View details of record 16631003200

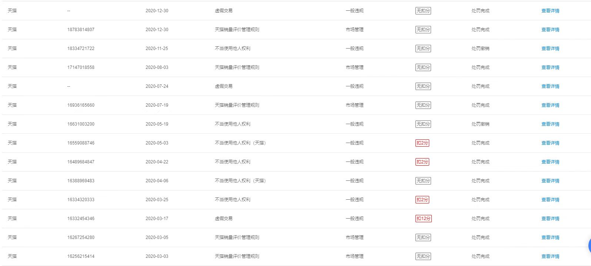[x=550, y=124]
